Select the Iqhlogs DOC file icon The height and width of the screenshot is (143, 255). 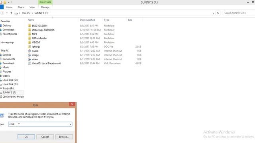click(29, 47)
